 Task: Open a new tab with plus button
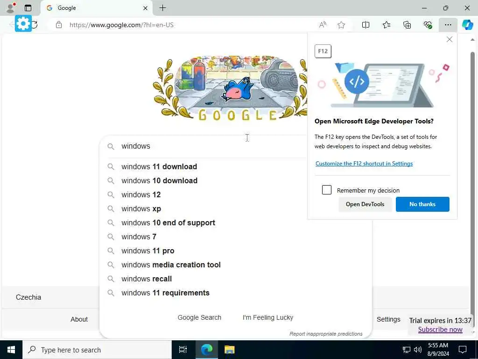[163, 8]
